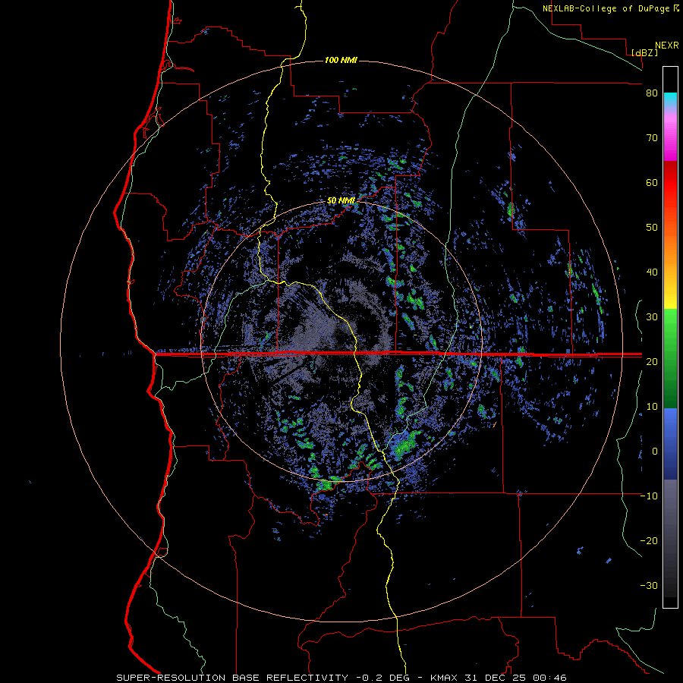Click the red band of the dBZ color bar
The height and width of the screenshot is (683, 683).
tap(670, 183)
